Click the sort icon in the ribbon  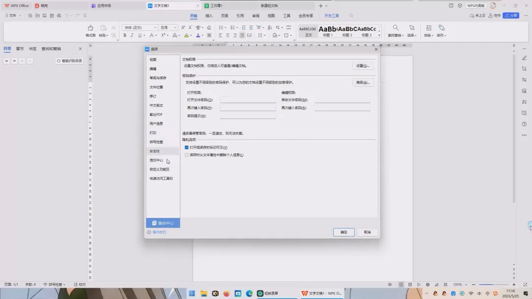click(x=270, y=28)
